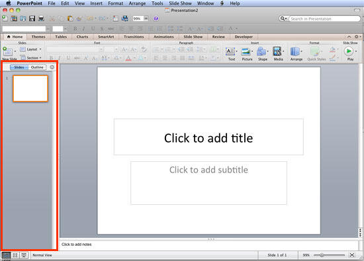
Task: Click the Quick Styles icon
Action: 315,52
